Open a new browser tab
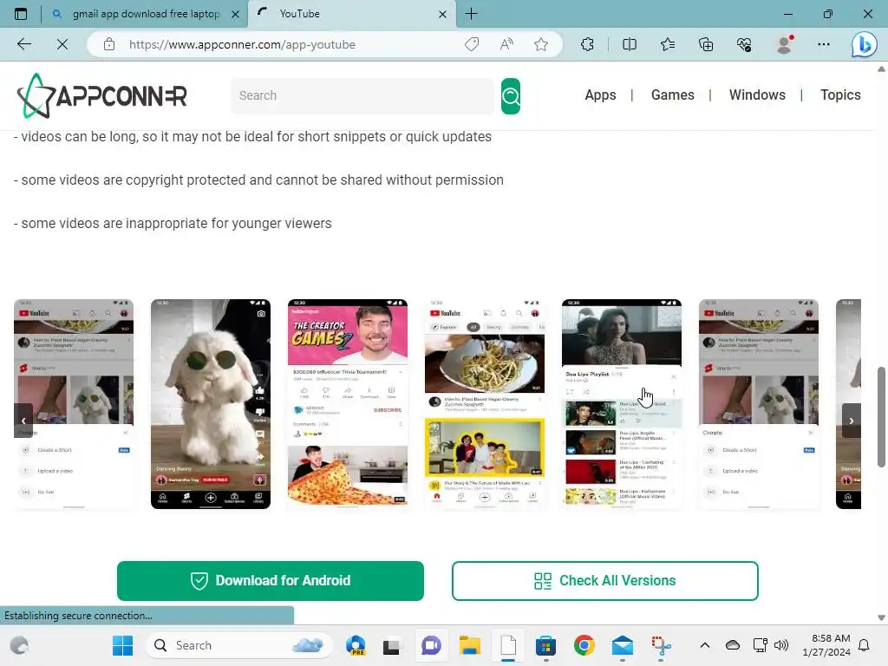This screenshot has height=666, width=888. 471,14
